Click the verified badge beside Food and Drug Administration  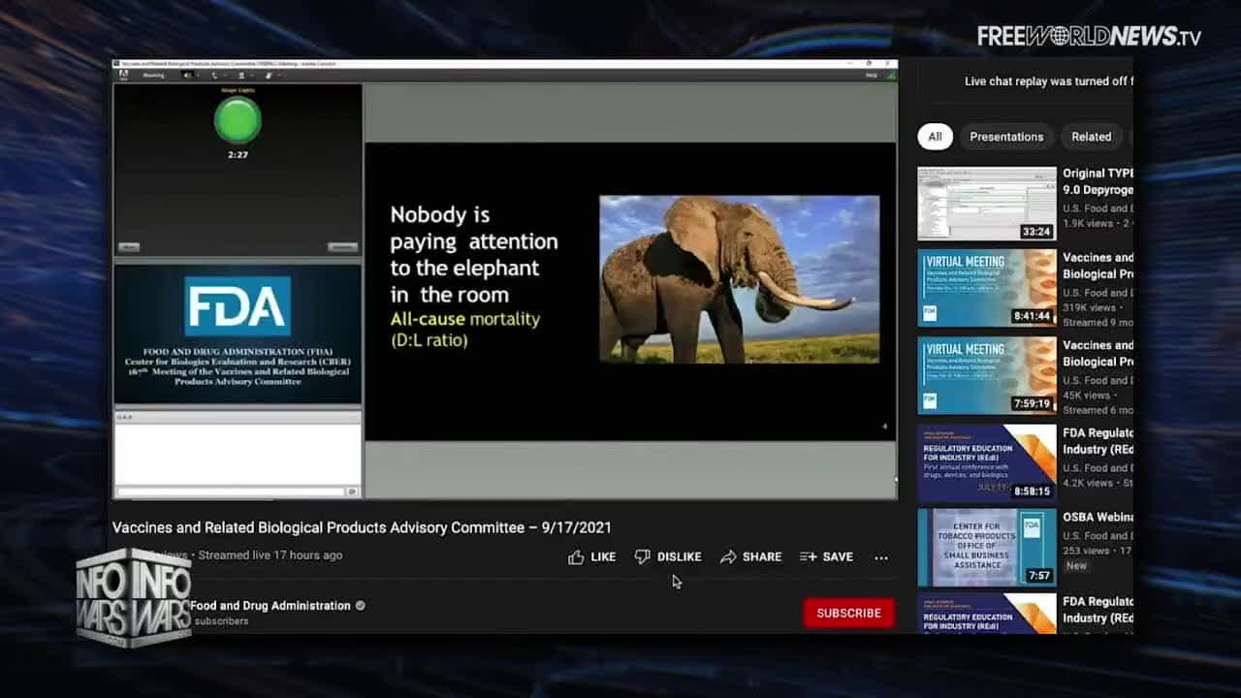pos(361,606)
